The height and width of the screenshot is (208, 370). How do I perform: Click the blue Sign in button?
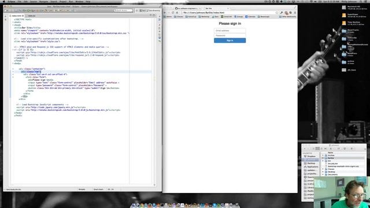(230, 40)
